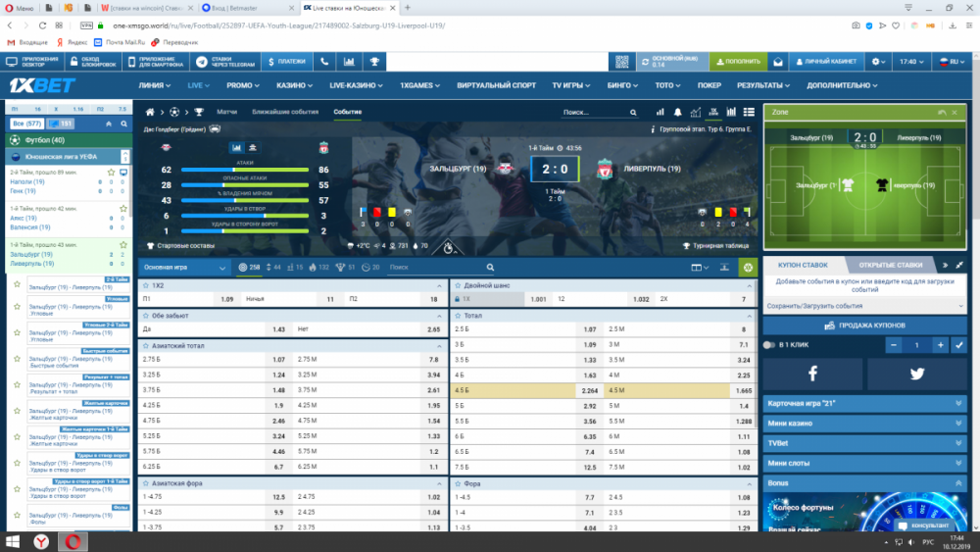Open the Facebook share button
Viewport: 980px width, 552px height.
pyautogui.click(x=812, y=374)
